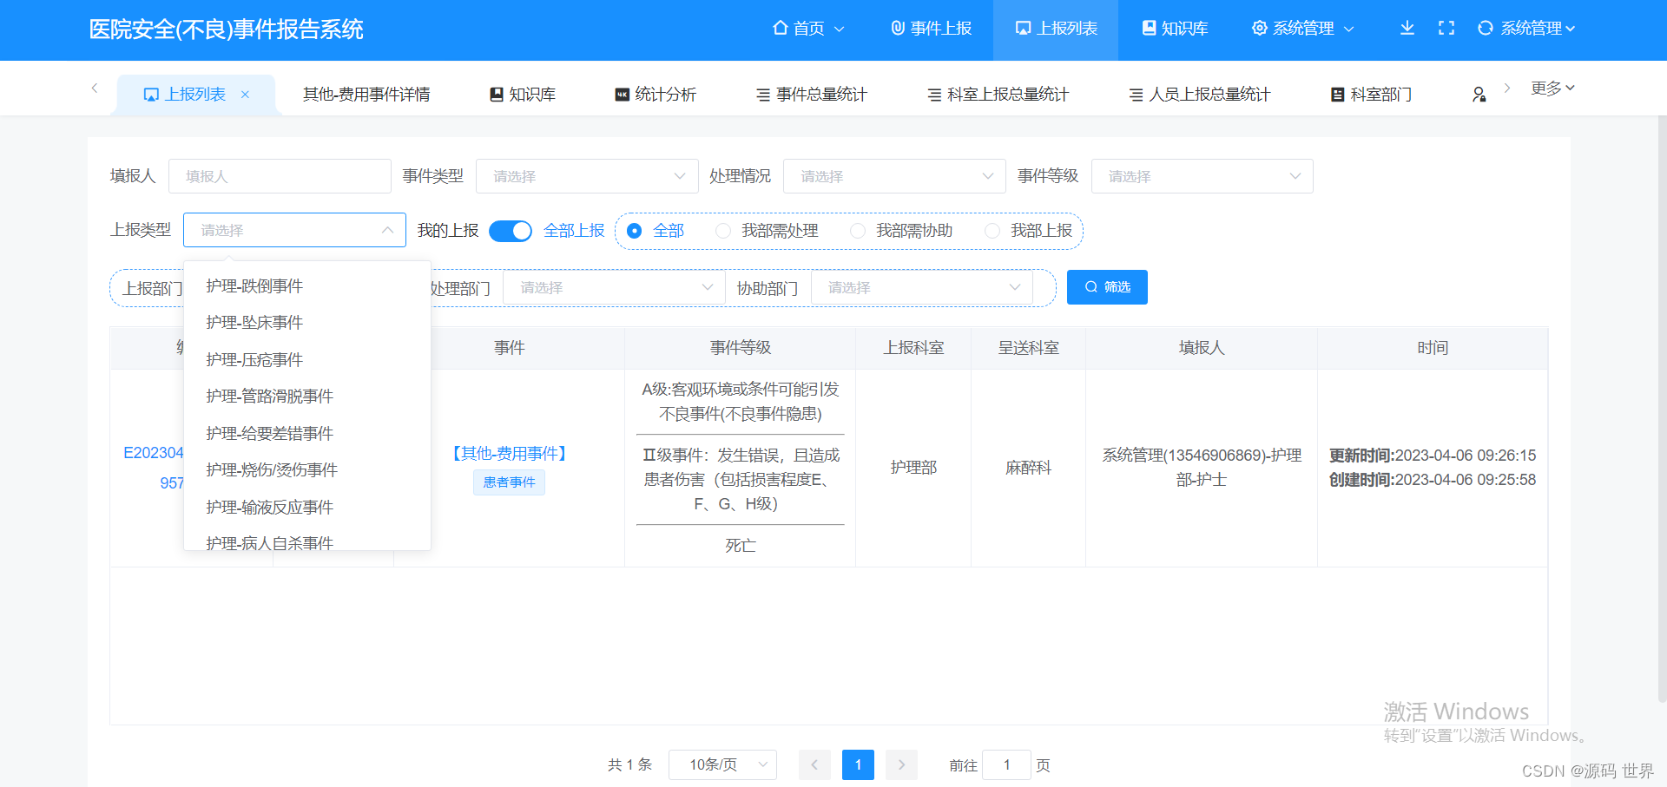Open the 科室部门 tab
Screen dimensions: 1667x787
[1372, 95]
